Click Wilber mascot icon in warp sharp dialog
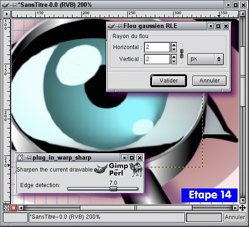Screen dimensions: 249x227 pos(101,169)
